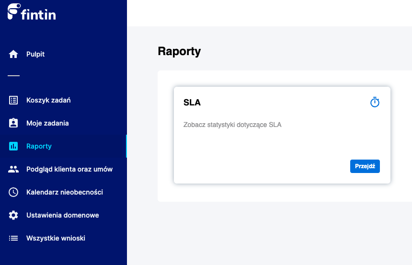The height and width of the screenshot is (265, 412).
Task: Select Wszystkie wnioski text in sidebar
Action: click(x=56, y=238)
